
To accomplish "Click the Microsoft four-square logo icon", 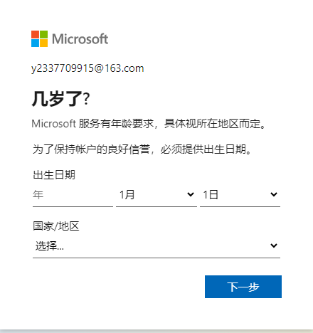I will tap(39, 38).
